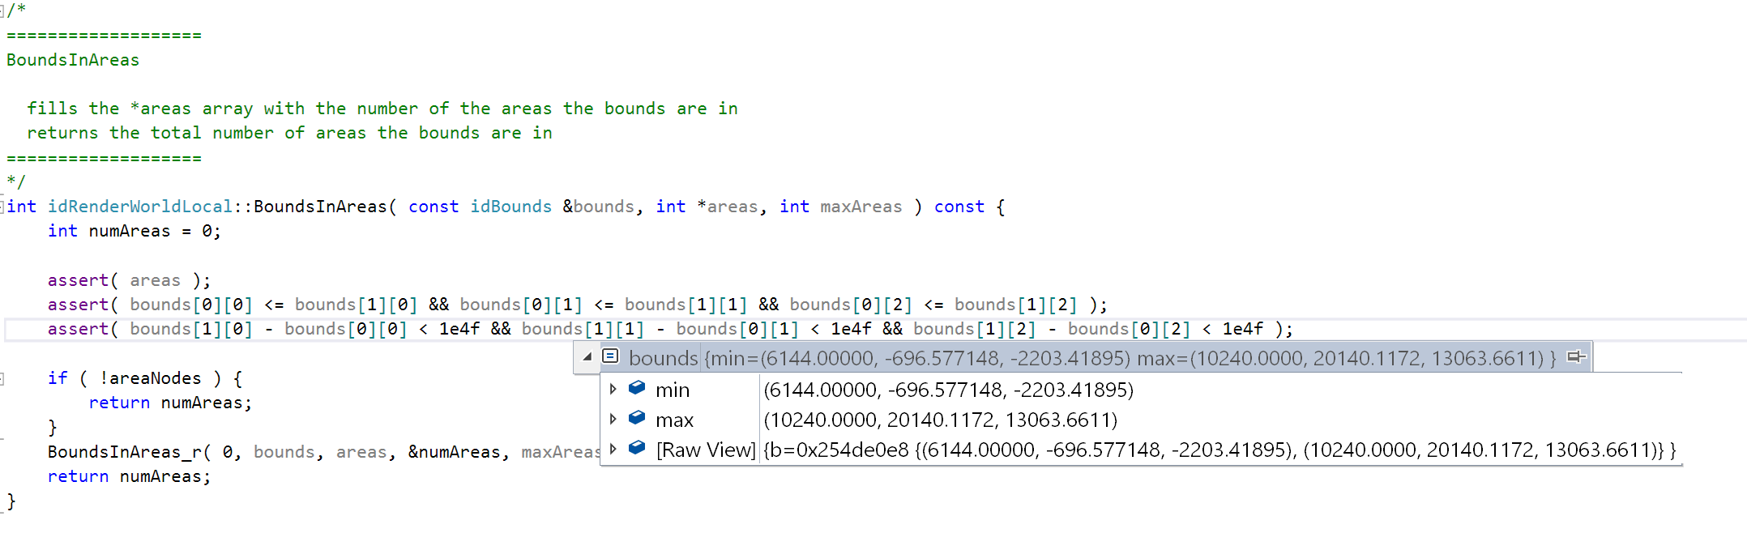The image size is (1747, 533).
Task: Click the blue cube icon beside Raw View
Action: click(637, 448)
